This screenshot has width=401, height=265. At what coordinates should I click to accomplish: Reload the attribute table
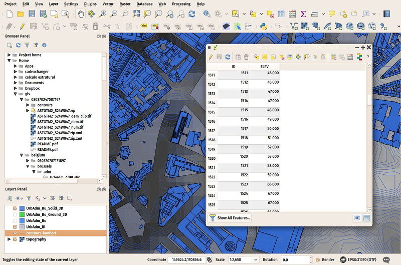pyautogui.click(x=228, y=57)
